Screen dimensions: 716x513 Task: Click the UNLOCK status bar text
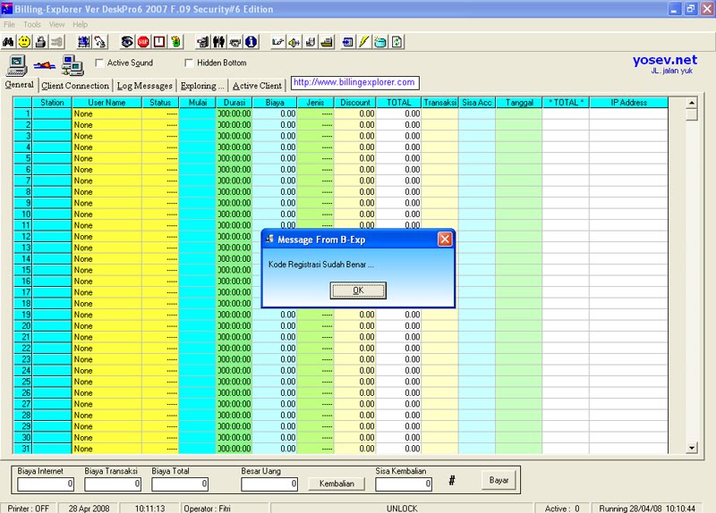[x=402, y=508]
